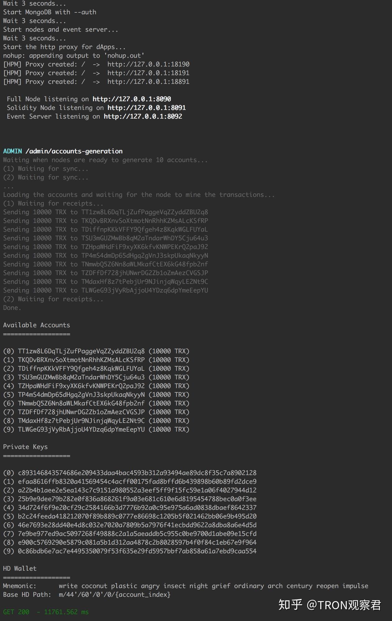Click the /admin/accounts-generation path text
392x621 pixels.
click(74, 151)
